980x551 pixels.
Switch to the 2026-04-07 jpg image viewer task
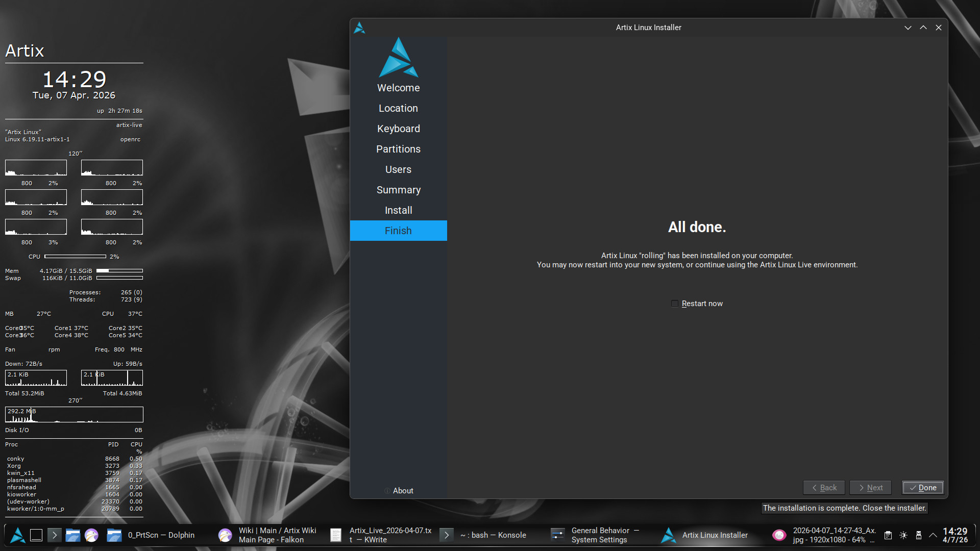[x=824, y=535]
